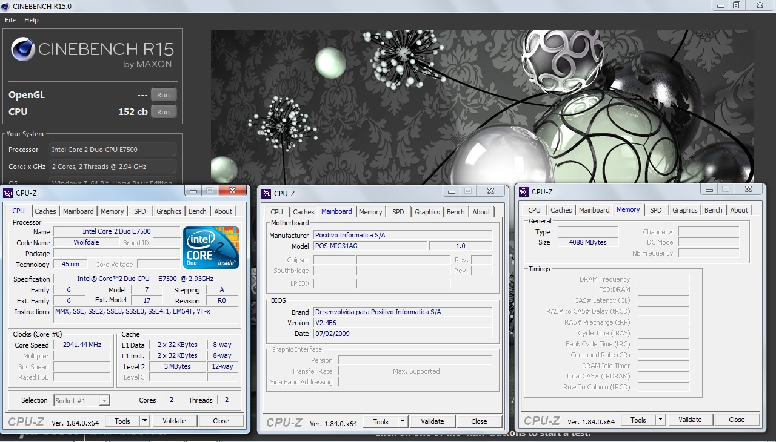The height and width of the screenshot is (442, 776).
Task: Select SPD tab in middle CPU-Z window
Action: click(x=398, y=212)
